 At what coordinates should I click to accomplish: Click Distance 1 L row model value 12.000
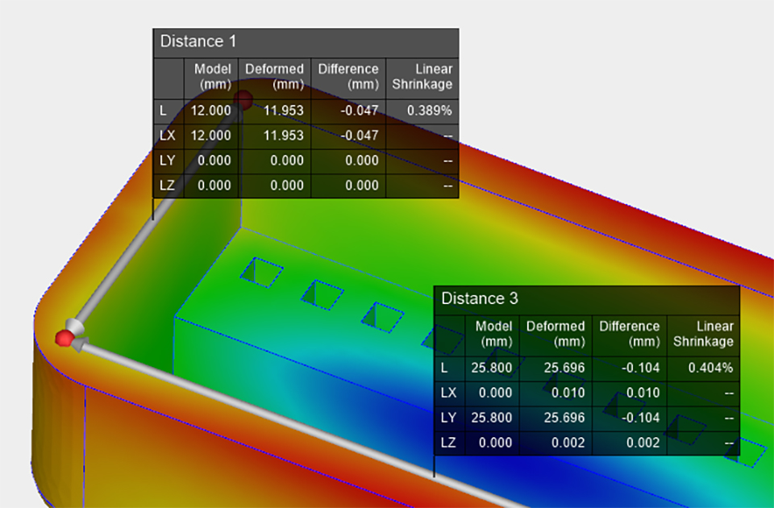[210, 110]
